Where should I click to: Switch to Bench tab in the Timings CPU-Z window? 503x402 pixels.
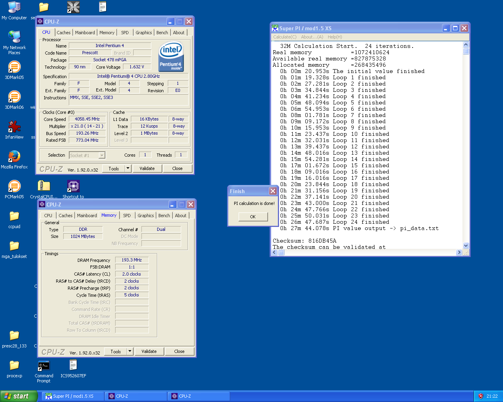click(164, 216)
